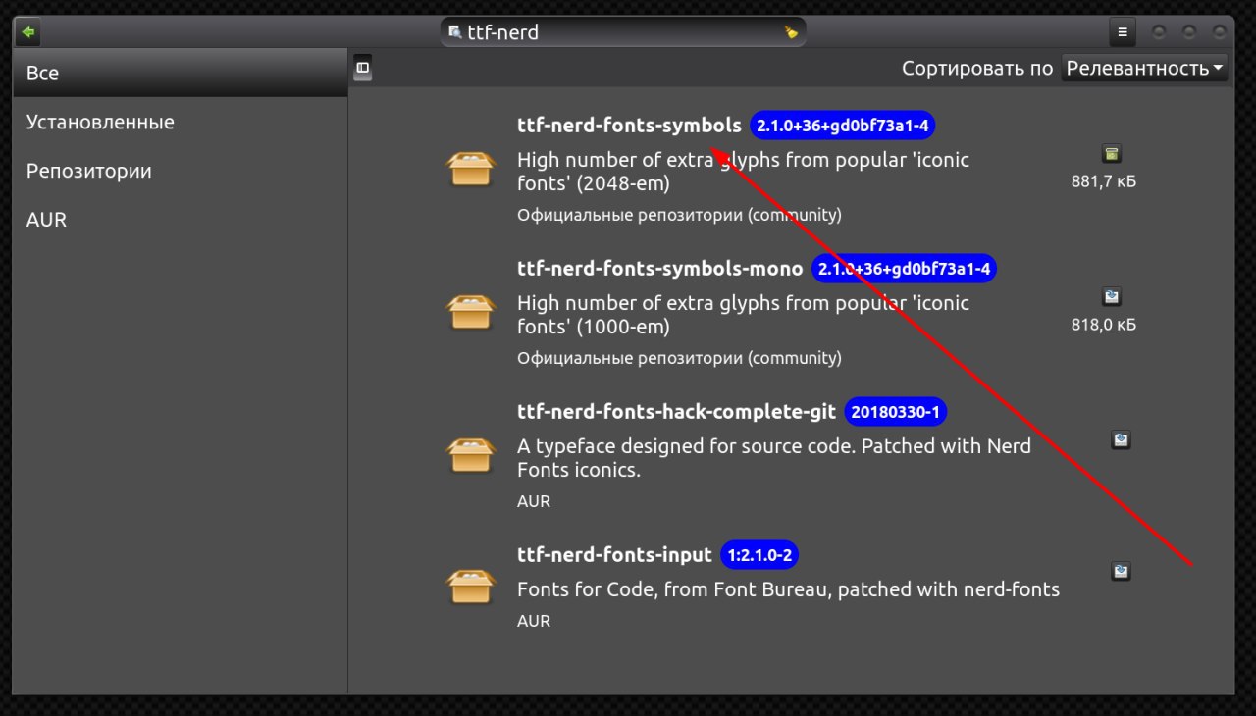Click Официальные репозитории label under ttf-nerd-fonts-symbols-mono
Viewport: 1256px width, 716px height.
(x=679, y=358)
